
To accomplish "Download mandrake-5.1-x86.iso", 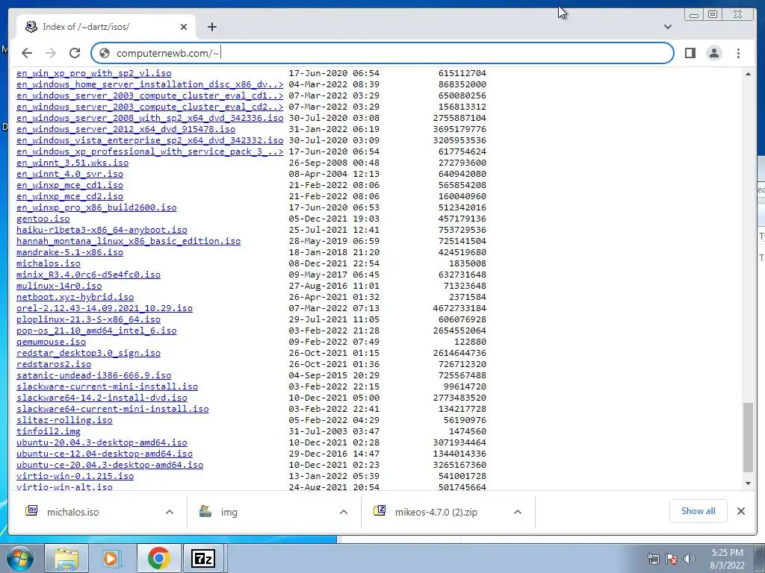I will pos(69,252).
